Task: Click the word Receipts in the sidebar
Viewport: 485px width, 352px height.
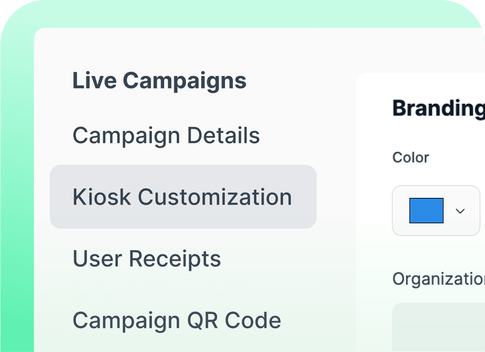Action: [175, 259]
